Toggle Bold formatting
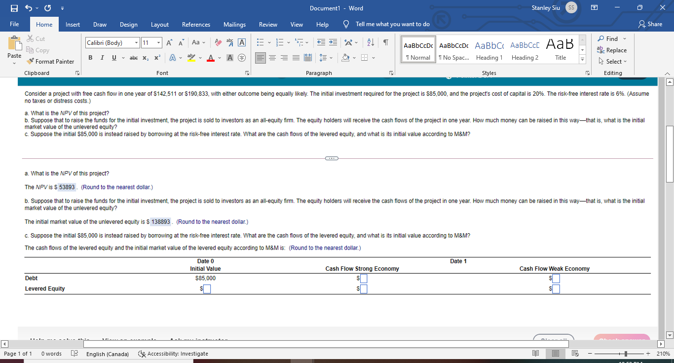Image resolution: width=674 pixels, height=363 pixels. coord(90,58)
